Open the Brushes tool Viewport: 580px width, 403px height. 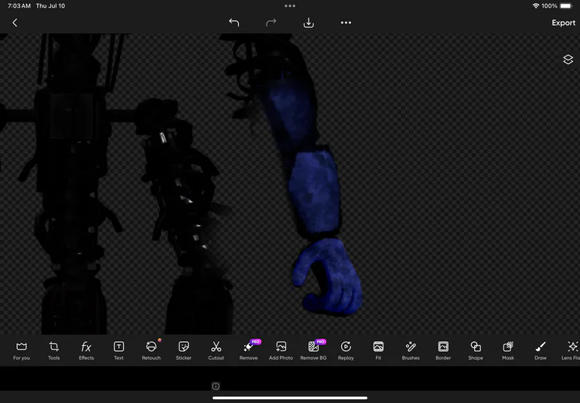pyautogui.click(x=411, y=350)
